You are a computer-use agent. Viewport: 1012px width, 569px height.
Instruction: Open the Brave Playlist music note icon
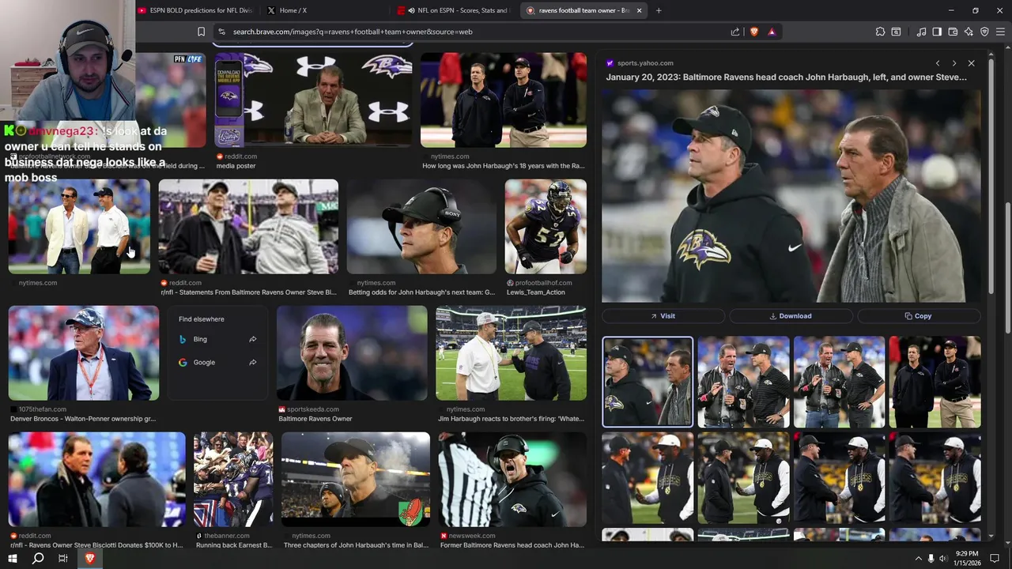click(x=921, y=32)
